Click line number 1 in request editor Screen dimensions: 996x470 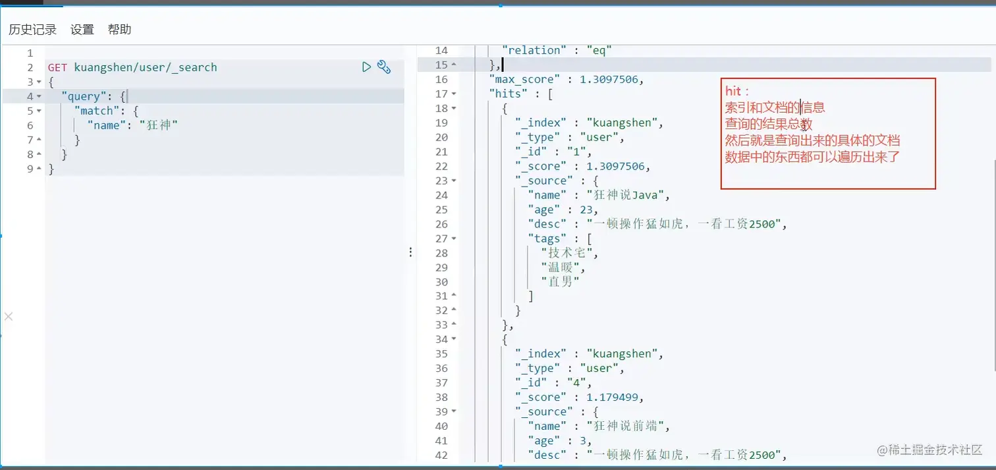[x=30, y=53]
